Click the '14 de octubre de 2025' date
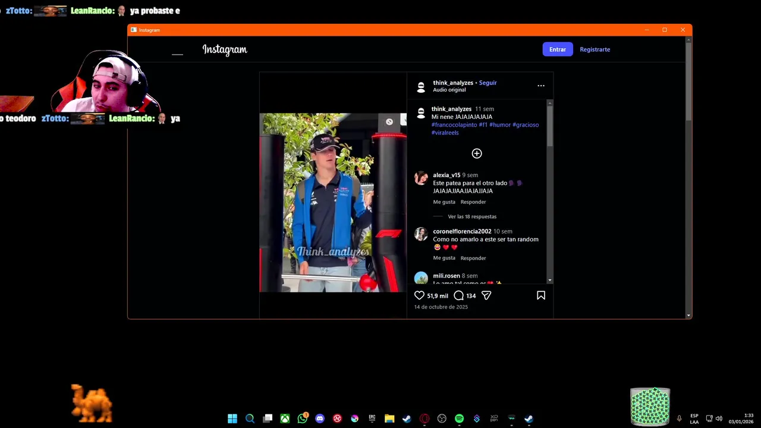Image resolution: width=761 pixels, height=428 pixels. (x=441, y=307)
